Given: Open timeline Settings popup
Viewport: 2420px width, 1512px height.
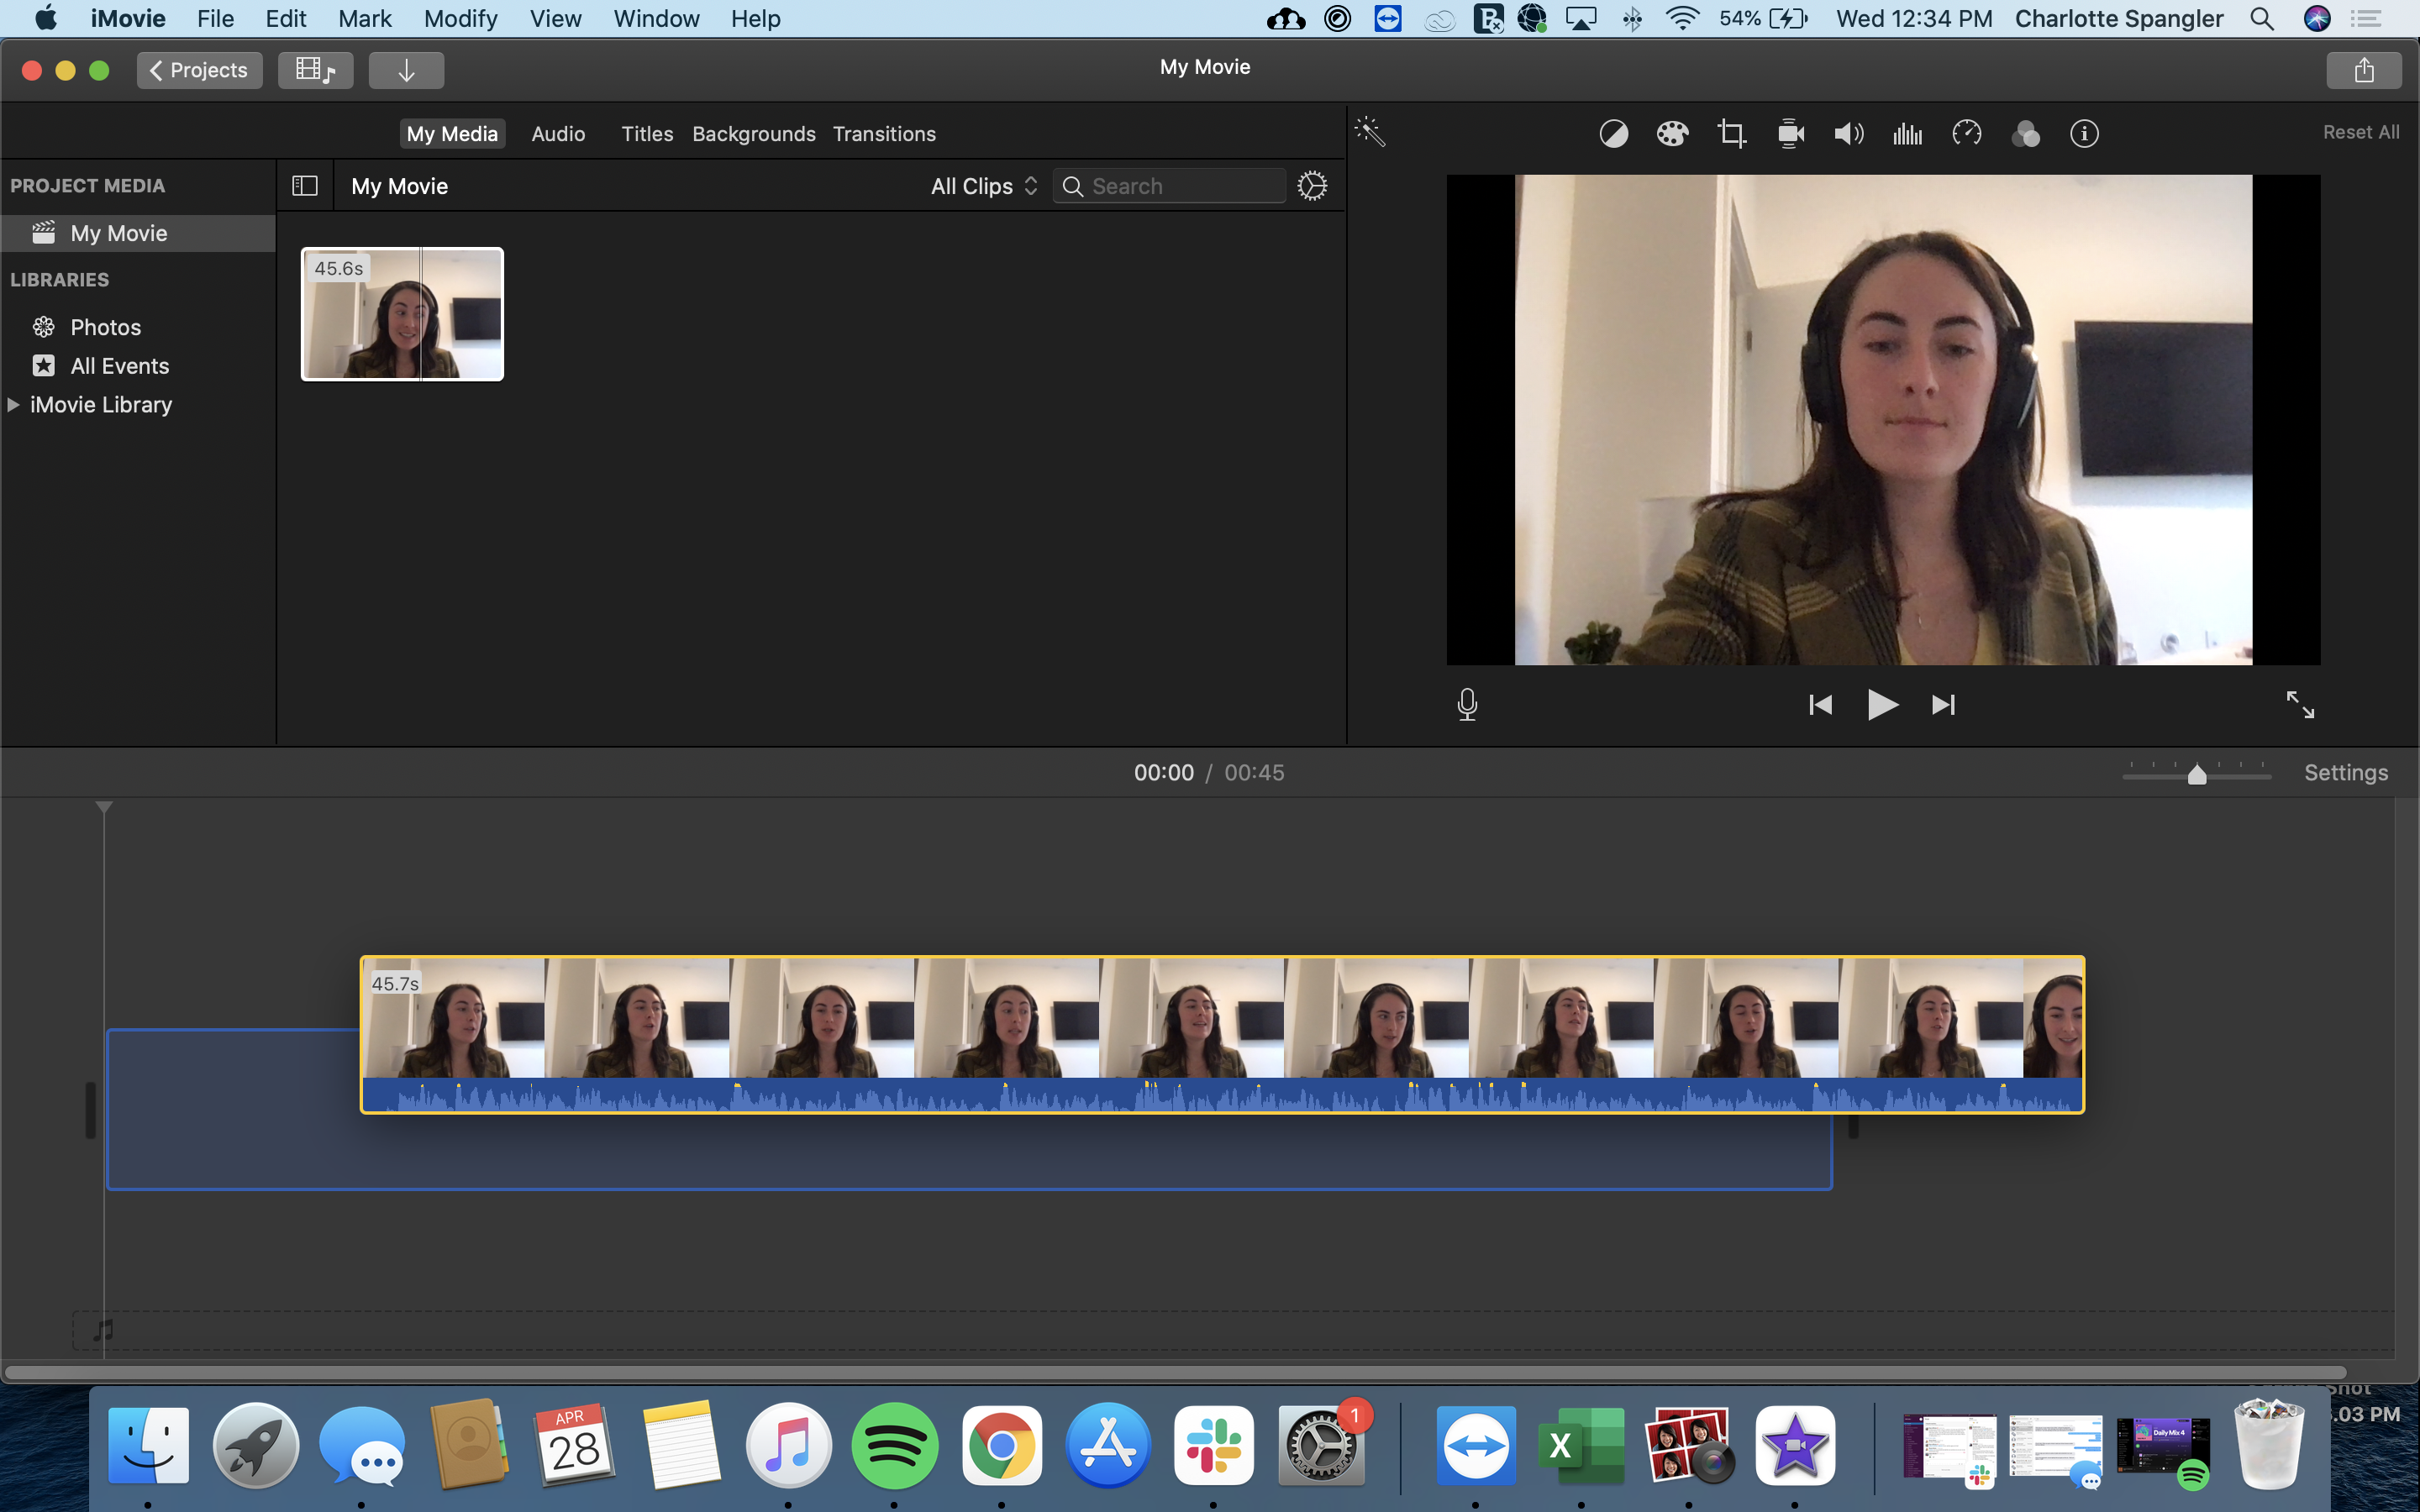Looking at the screenshot, I should click(2345, 772).
